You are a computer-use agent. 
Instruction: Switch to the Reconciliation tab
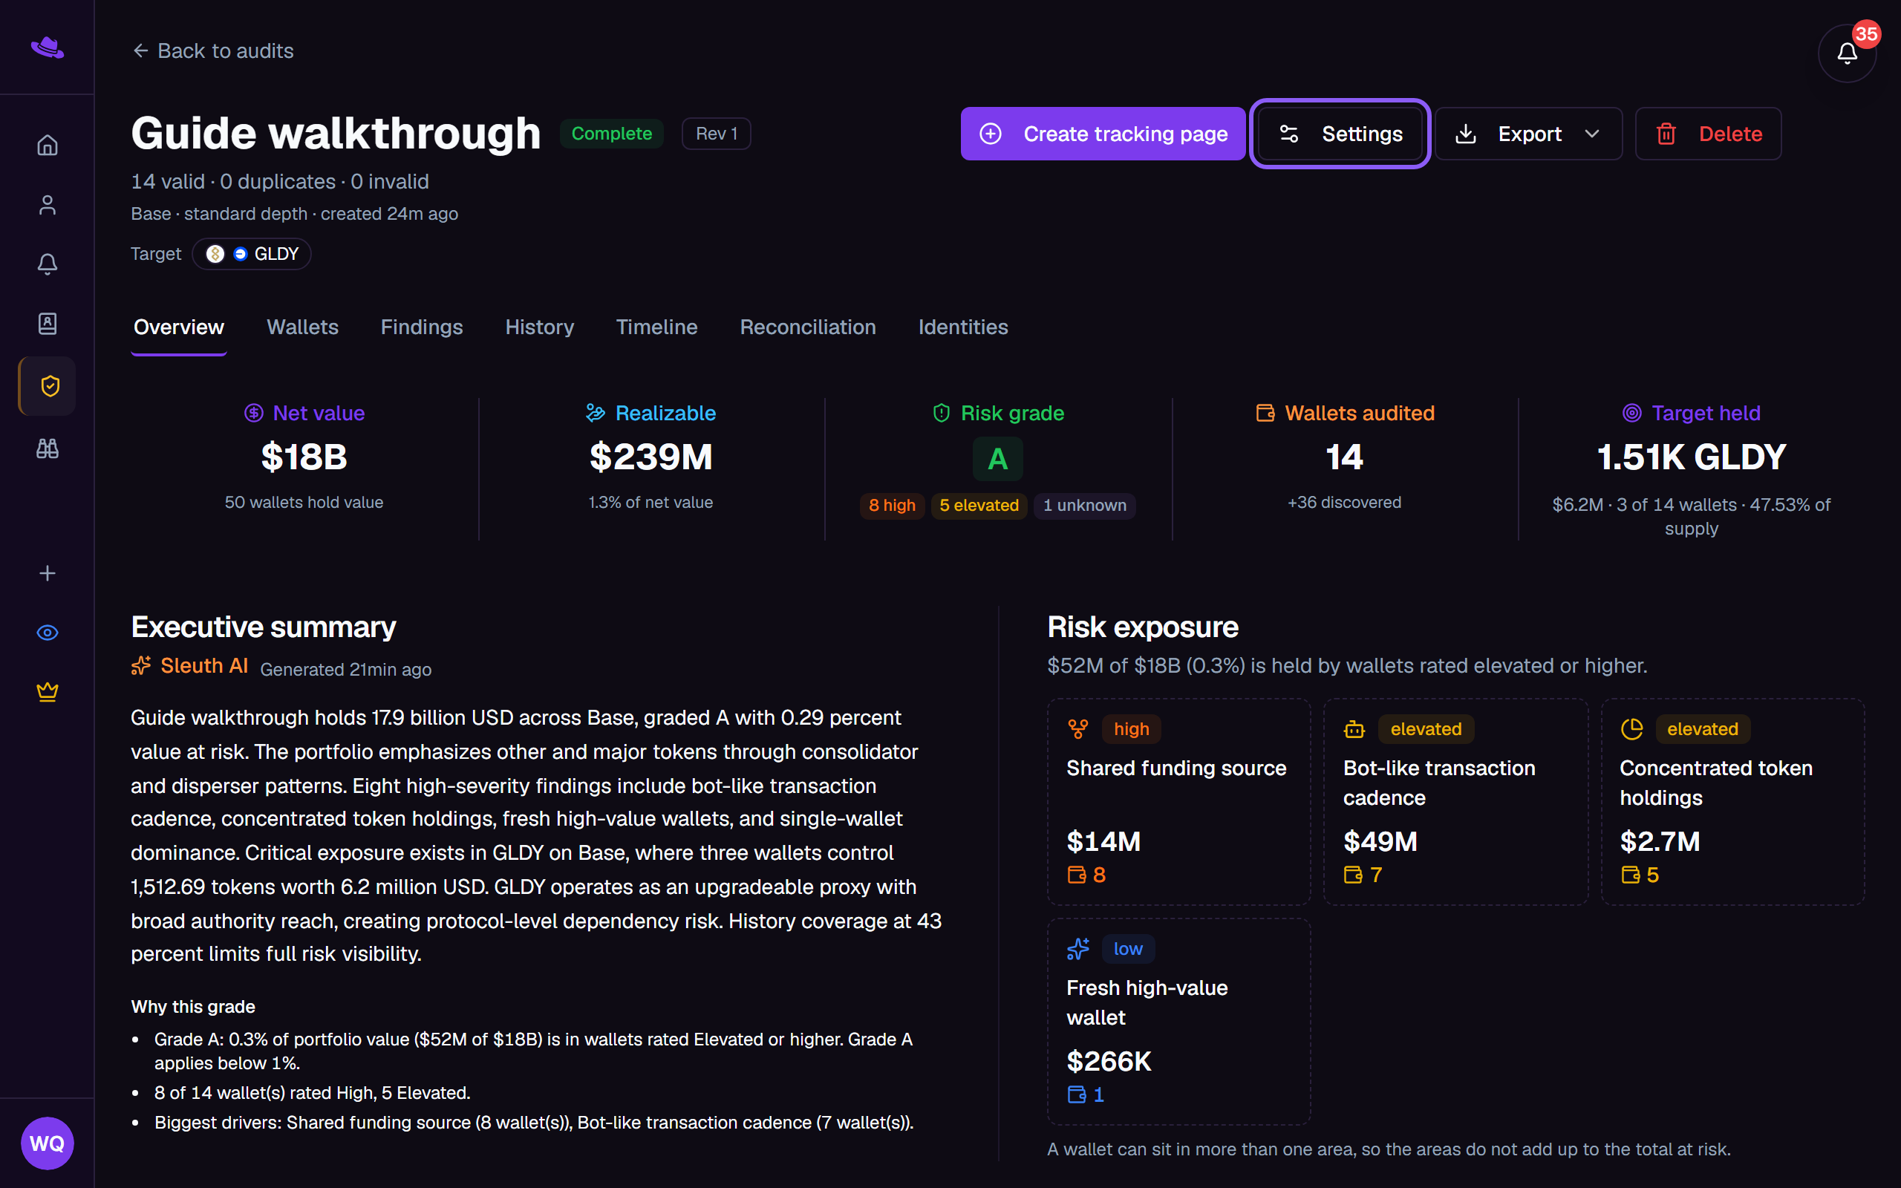807,327
